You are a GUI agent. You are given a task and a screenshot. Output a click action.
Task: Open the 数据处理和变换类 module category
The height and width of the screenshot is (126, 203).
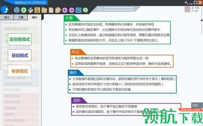(21, 29)
